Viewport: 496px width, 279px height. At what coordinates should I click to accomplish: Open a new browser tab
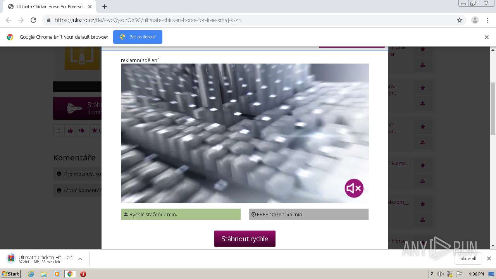(x=105, y=7)
